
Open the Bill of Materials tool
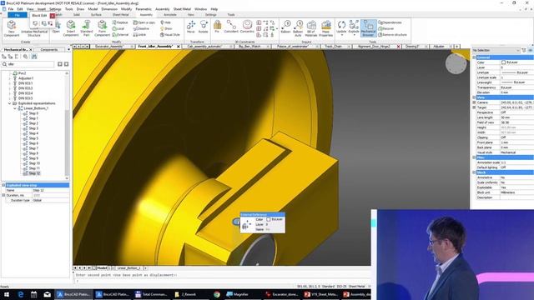311,28
